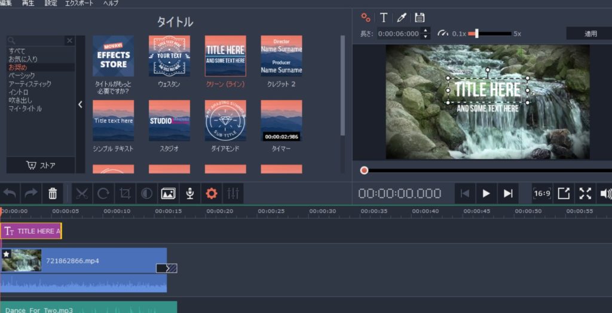The height and width of the screenshot is (313, 612).
Task: Click the trash delete icon
Action: click(53, 193)
